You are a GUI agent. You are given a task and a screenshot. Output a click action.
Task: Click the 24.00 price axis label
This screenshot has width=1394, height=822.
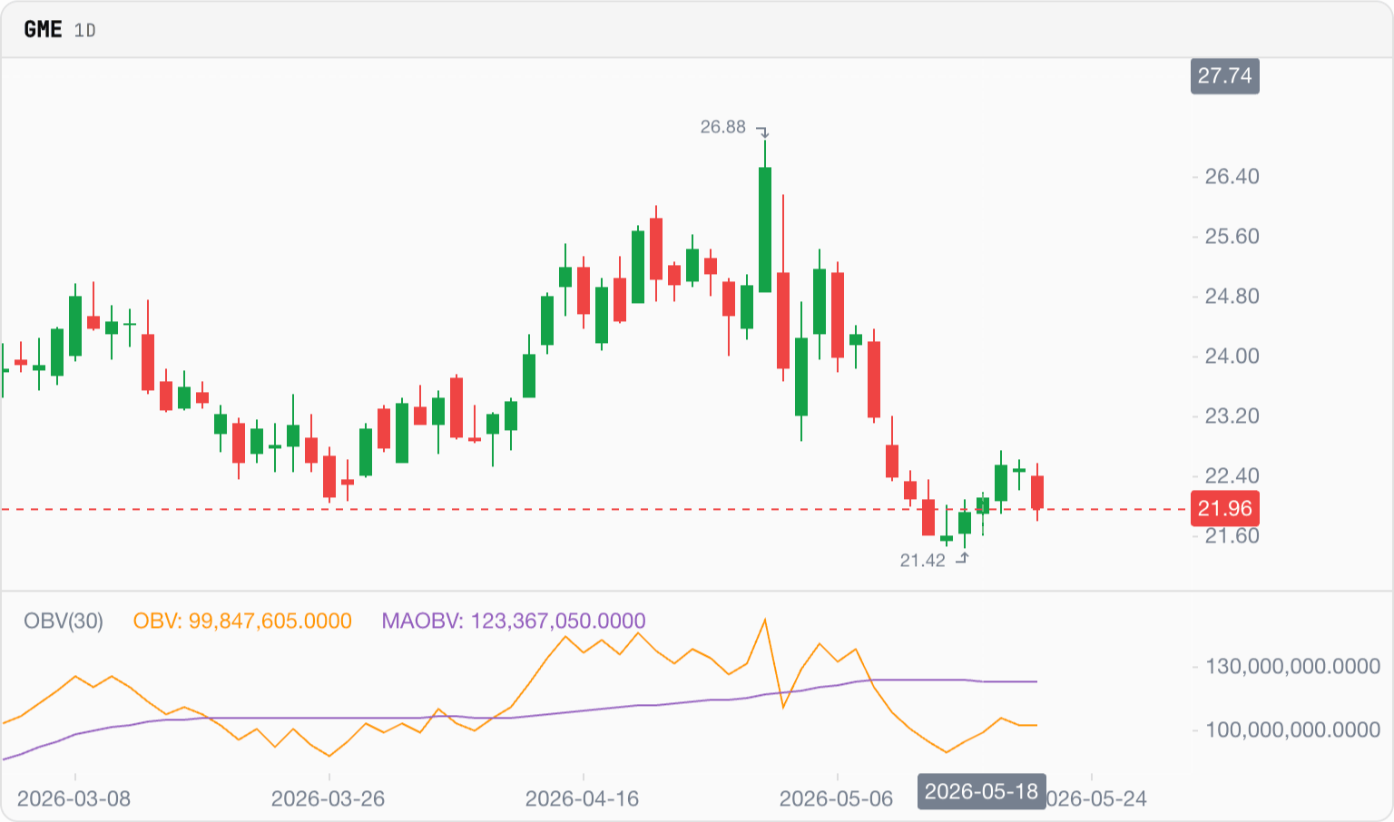coord(1232,356)
